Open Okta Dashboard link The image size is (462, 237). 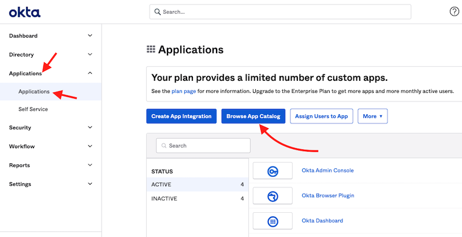click(322, 220)
